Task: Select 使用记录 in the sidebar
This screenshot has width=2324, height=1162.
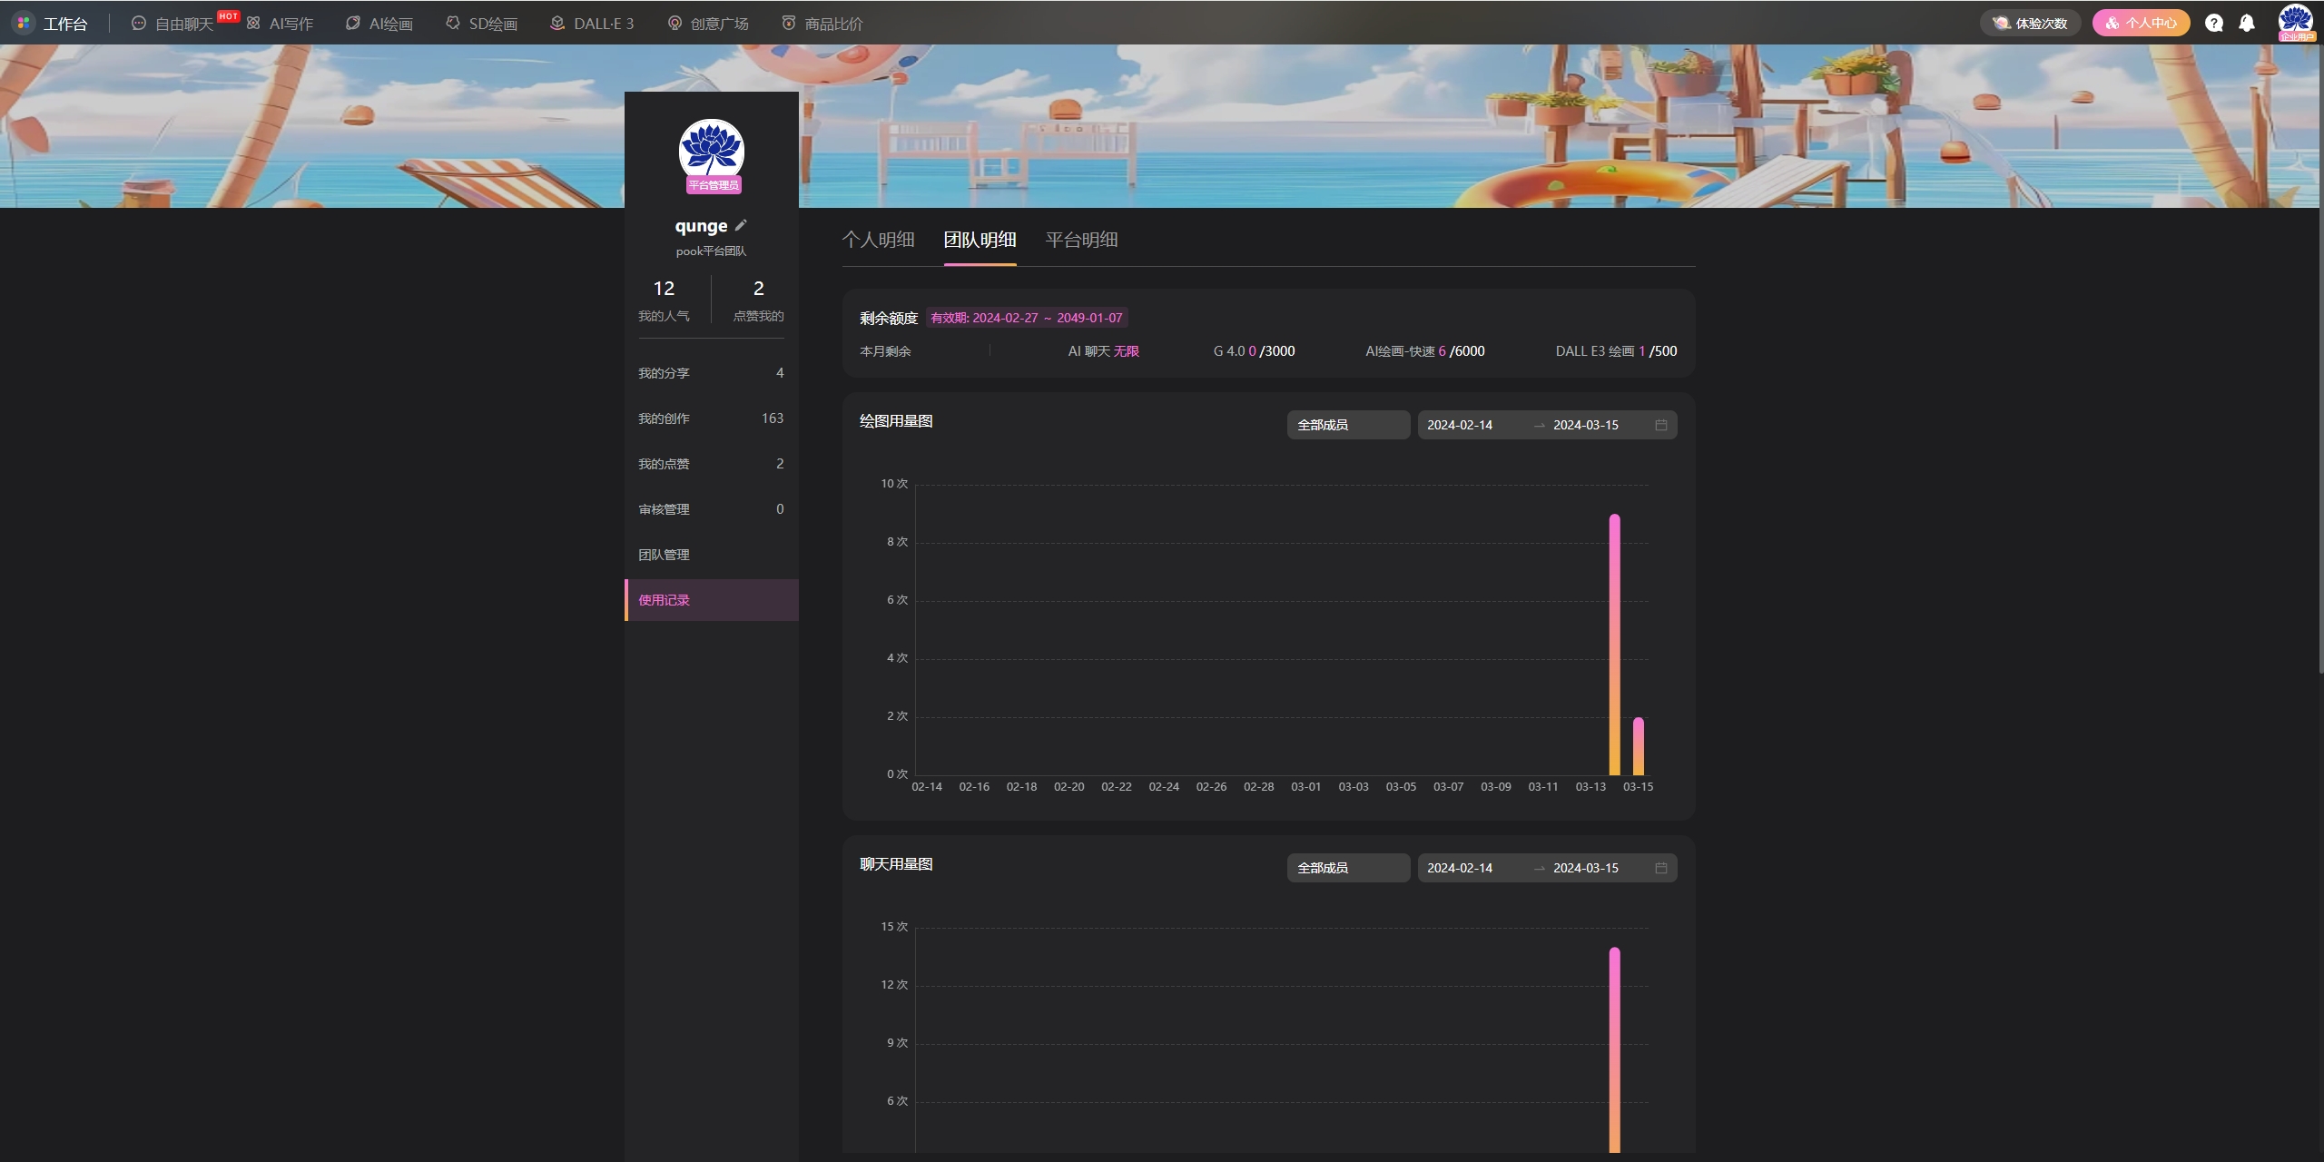Action: click(711, 600)
